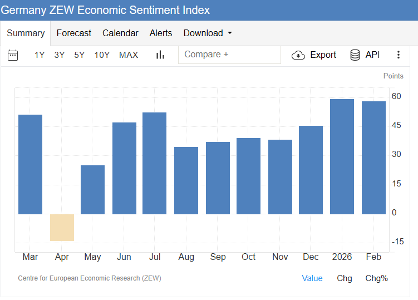Viewport: 418px width, 300px height.
Task: Click the 2026 January bar
Action: tap(342, 156)
